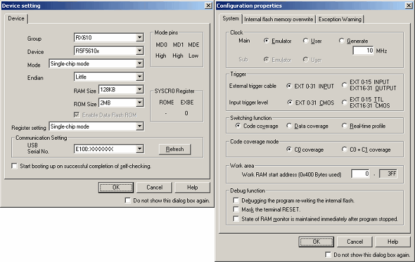415x262 pixels.
Task: Close the Device setting dialog
Action: click(x=208, y=5)
